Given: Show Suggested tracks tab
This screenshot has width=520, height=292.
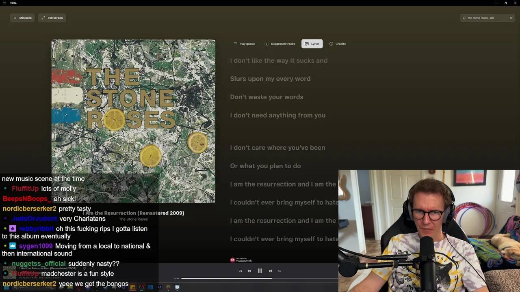Looking at the screenshot, I should coord(280,44).
